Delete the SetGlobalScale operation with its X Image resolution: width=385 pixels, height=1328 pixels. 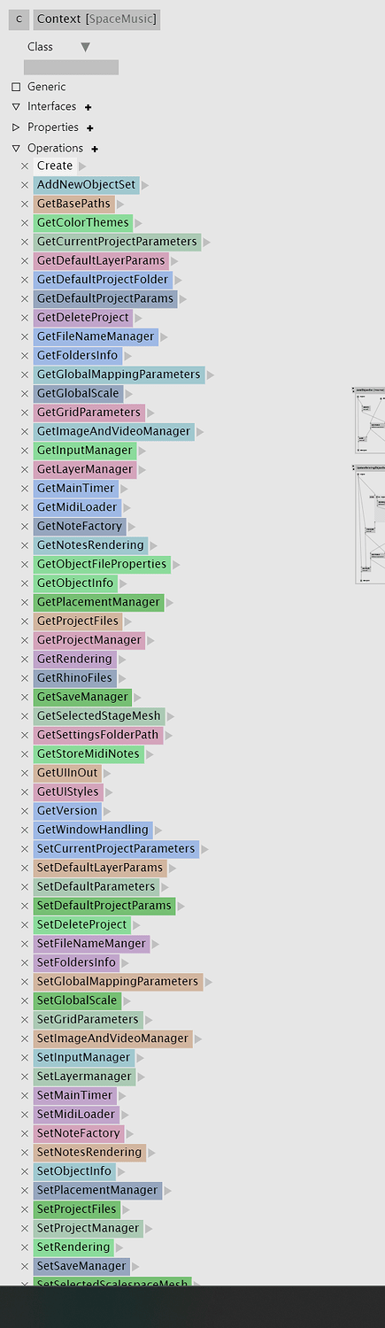coord(25,1001)
